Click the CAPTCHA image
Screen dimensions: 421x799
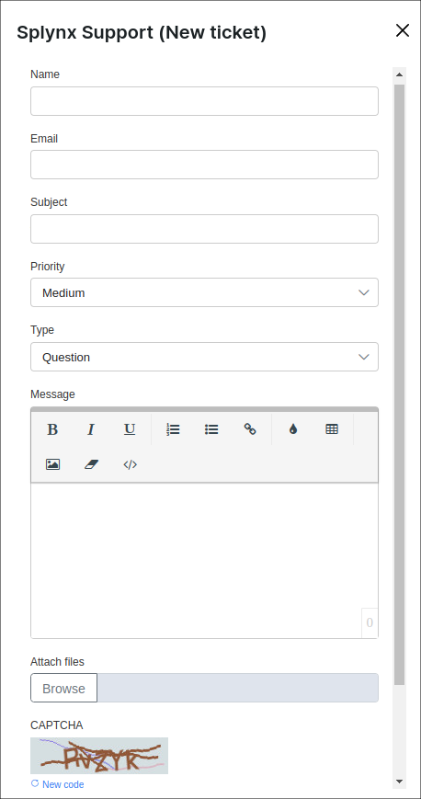pos(99,756)
